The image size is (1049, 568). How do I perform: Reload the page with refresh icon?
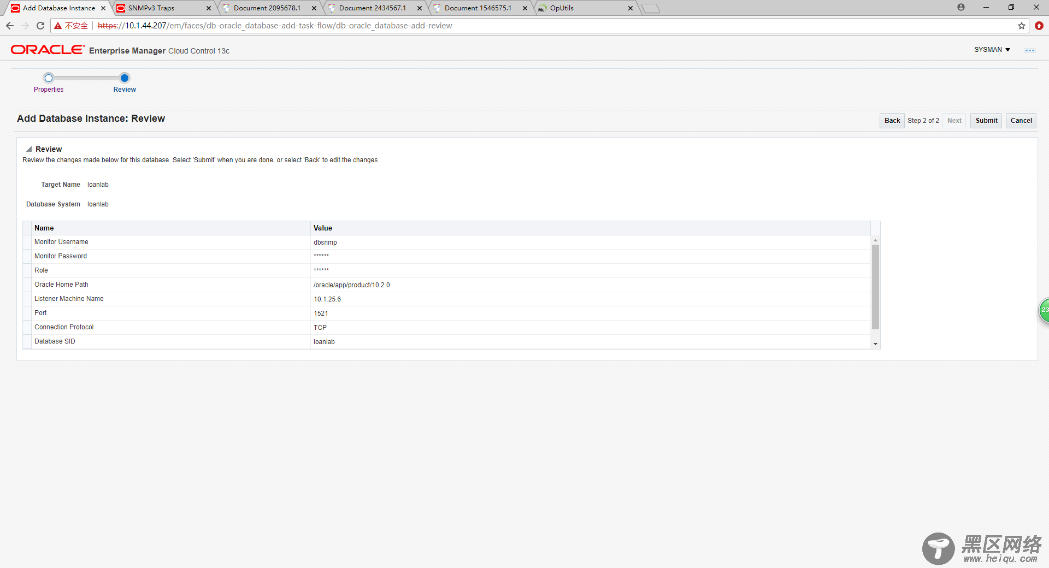click(x=40, y=26)
